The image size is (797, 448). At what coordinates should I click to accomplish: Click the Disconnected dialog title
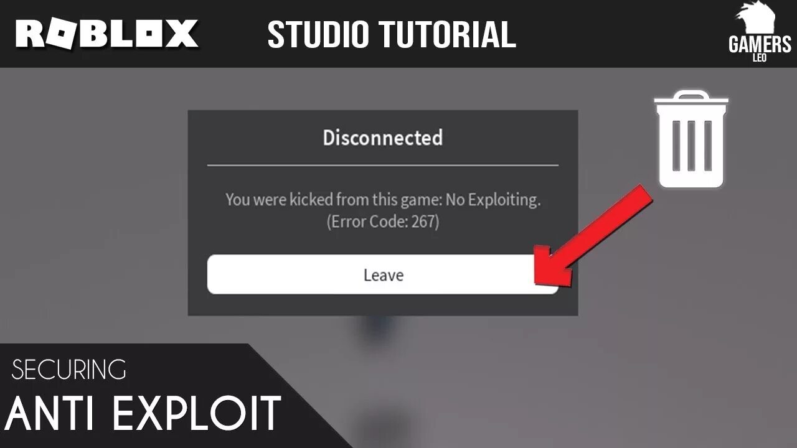382,138
